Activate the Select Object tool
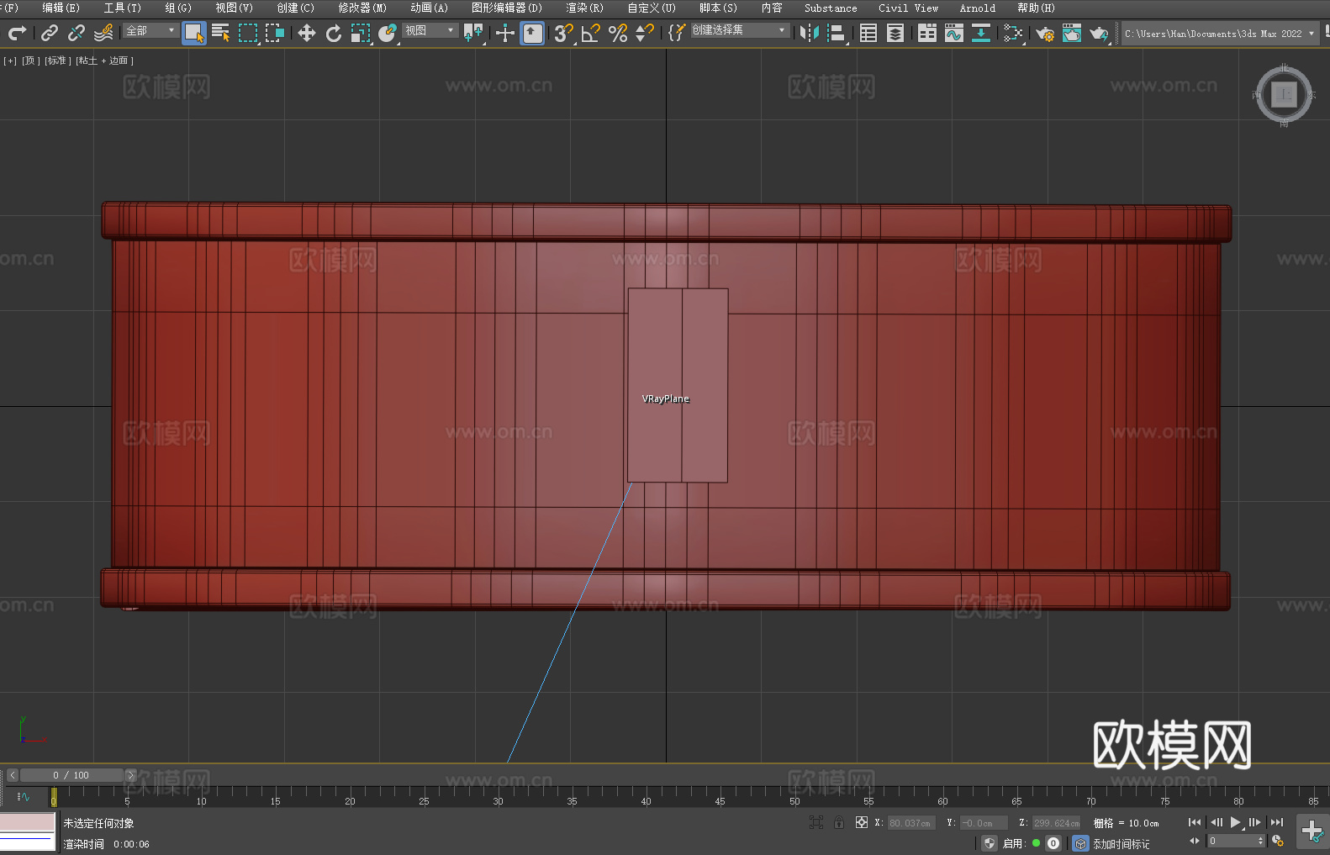The height and width of the screenshot is (855, 1330). point(194,33)
